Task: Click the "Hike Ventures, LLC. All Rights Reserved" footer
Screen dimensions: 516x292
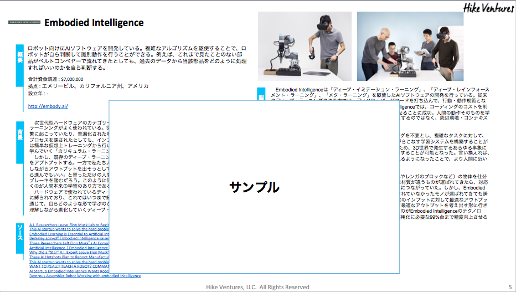Action: pyautogui.click(x=257, y=288)
